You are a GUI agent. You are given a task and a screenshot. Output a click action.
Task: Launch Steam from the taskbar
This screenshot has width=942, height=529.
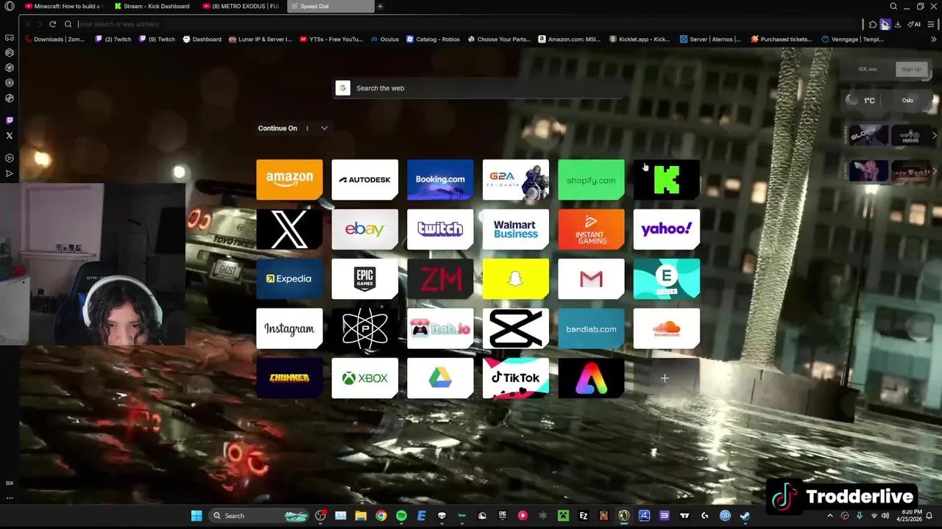click(745, 516)
